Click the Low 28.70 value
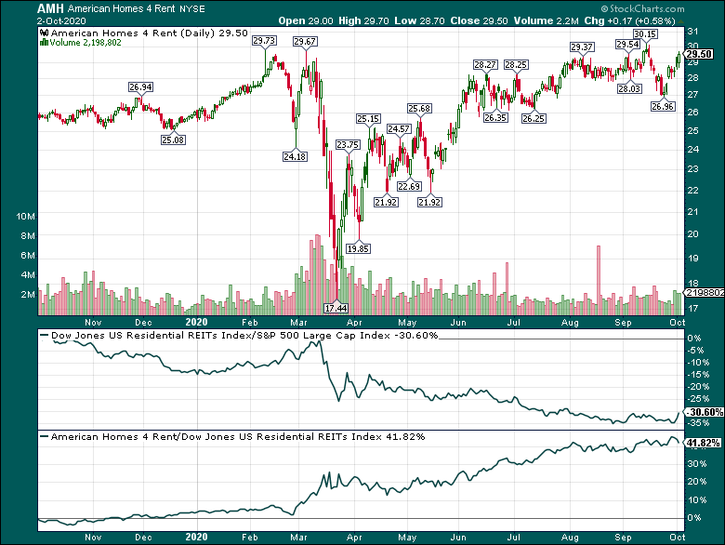Viewport: 725px width, 545px height. [419, 20]
